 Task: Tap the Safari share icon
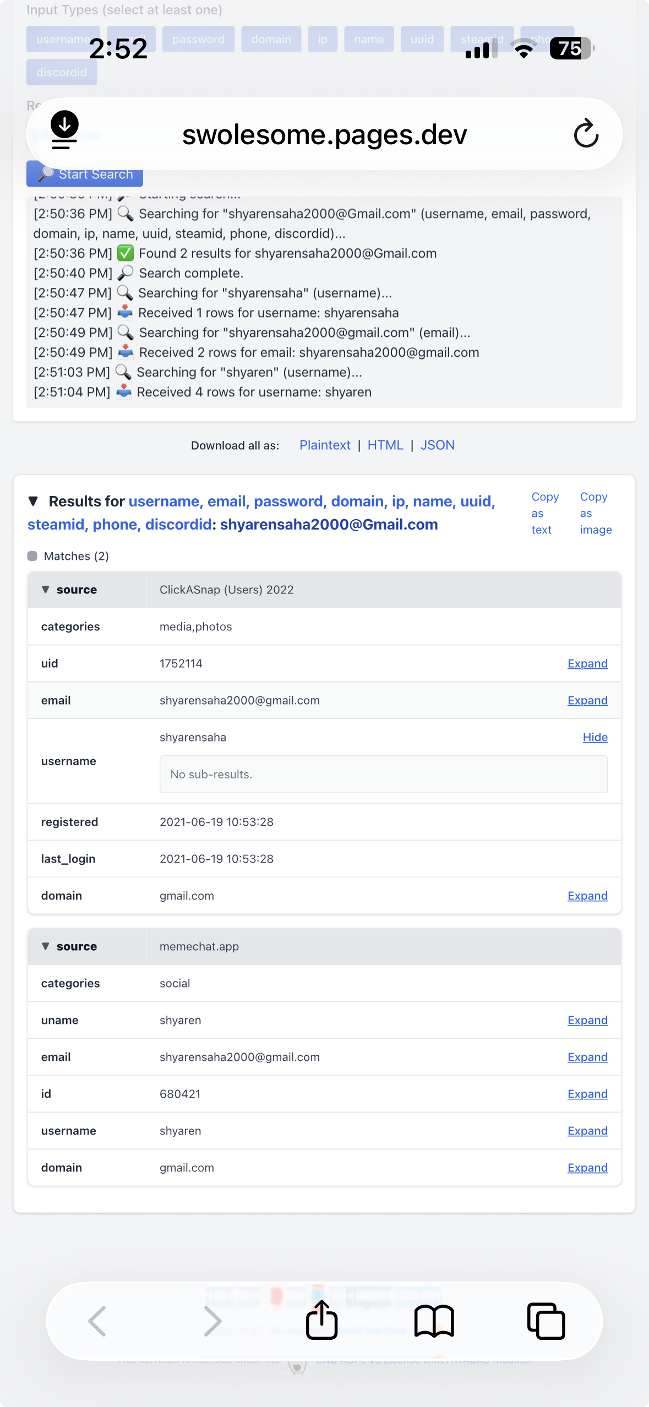(x=322, y=1320)
